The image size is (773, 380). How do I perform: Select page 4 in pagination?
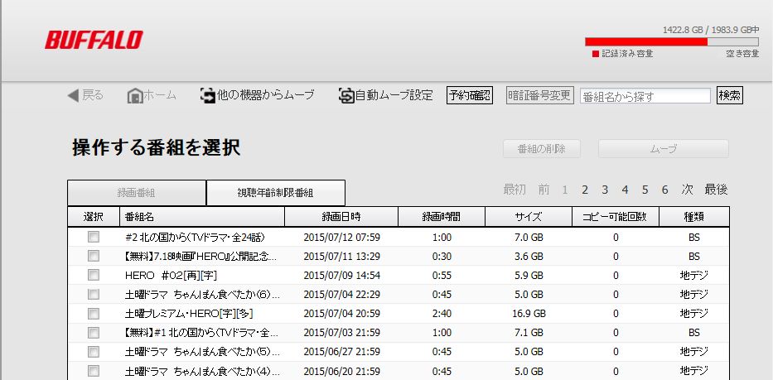(625, 190)
